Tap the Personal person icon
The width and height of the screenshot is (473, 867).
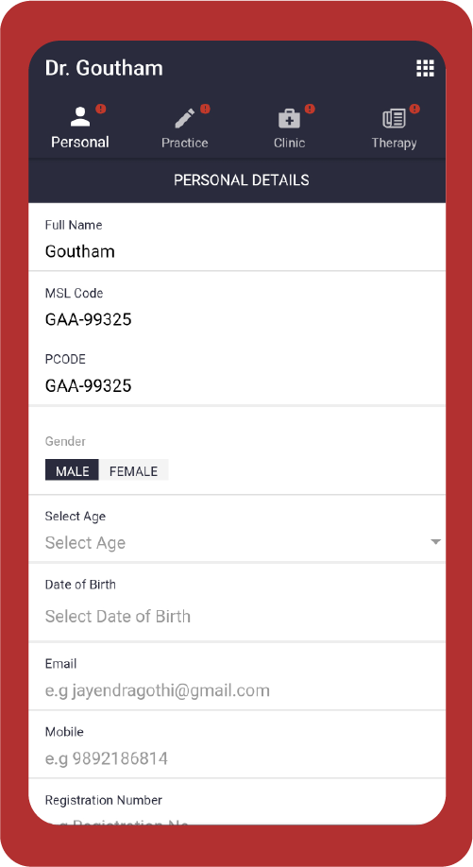click(x=80, y=117)
